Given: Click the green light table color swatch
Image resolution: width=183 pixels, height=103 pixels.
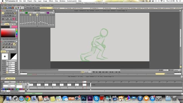Looking at the screenshot, I should tap(27, 13).
